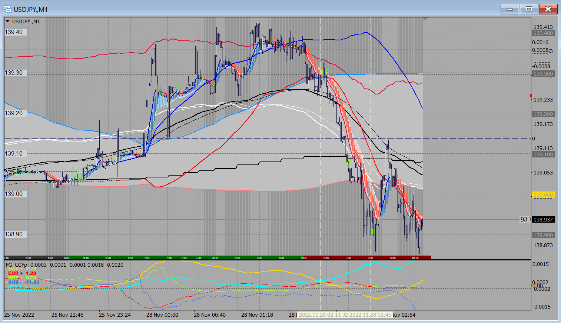Click the 139.40 left price label
This screenshot has width=561, height=323.
[14, 32]
